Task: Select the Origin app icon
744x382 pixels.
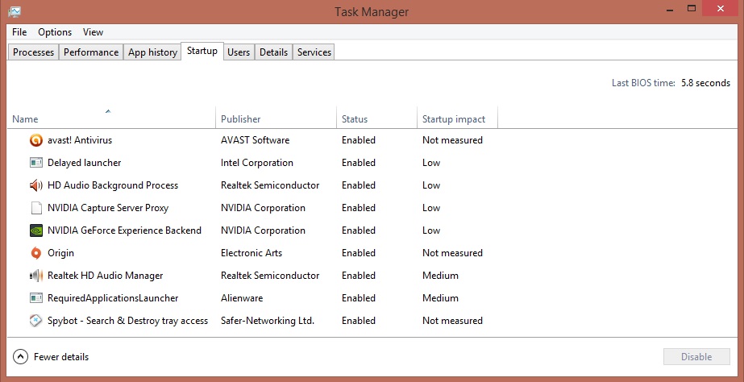Action: [36, 253]
